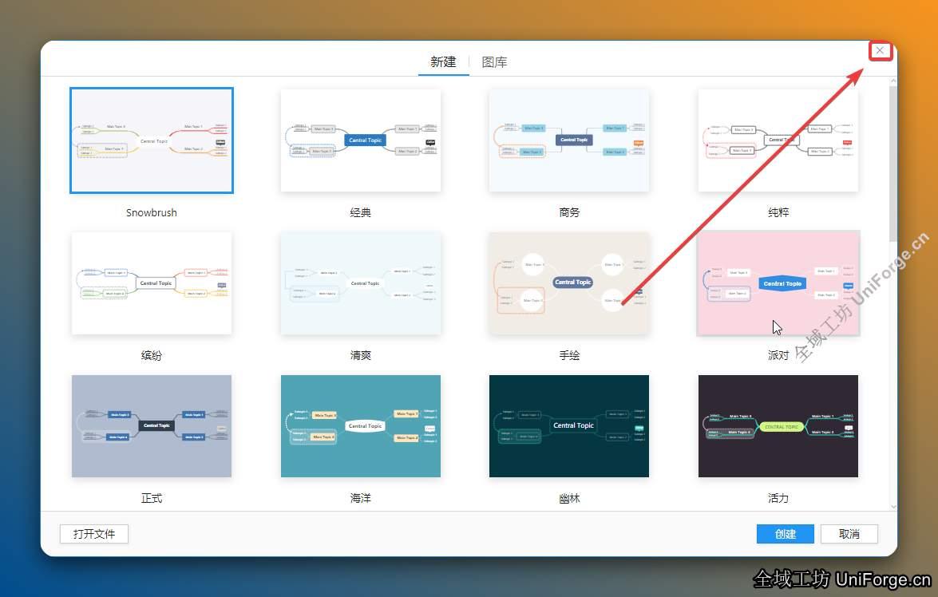Screen dimensions: 938x597
Task: Close the template dialog with X
Action: click(x=880, y=51)
